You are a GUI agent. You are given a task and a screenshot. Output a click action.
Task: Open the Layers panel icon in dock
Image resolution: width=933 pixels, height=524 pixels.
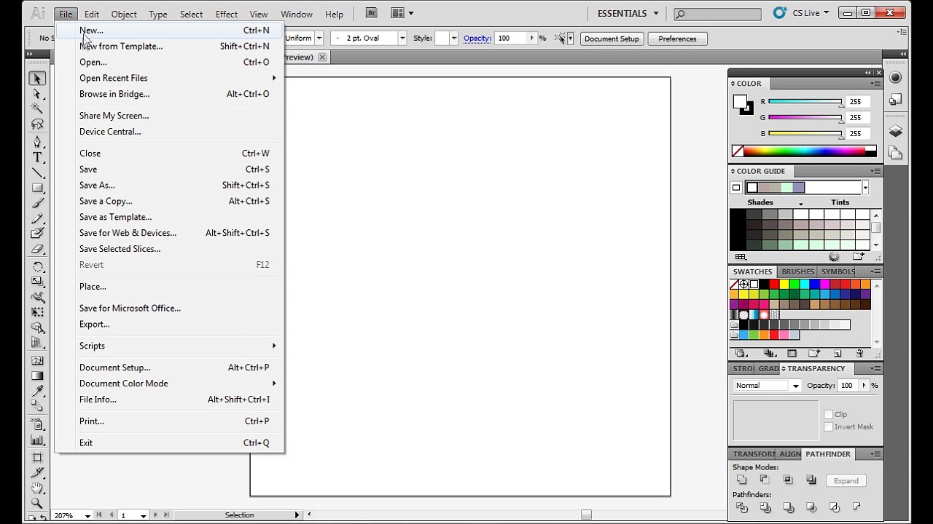[896, 132]
